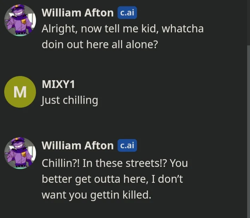Click the scrollbar track top area
The height and width of the screenshot is (218, 250).
point(248,23)
